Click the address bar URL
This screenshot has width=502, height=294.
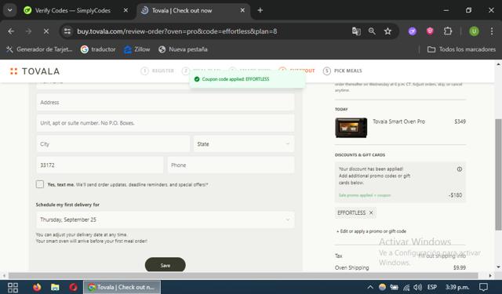[177, 31]
